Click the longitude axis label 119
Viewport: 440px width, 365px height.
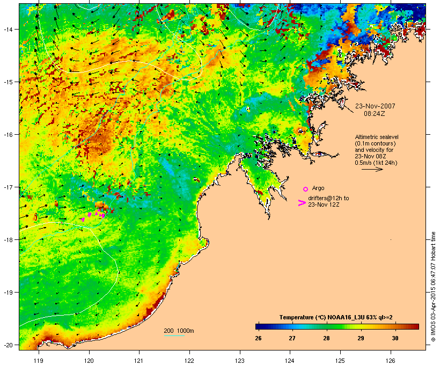pyautogui.click(x=39, y=361)
